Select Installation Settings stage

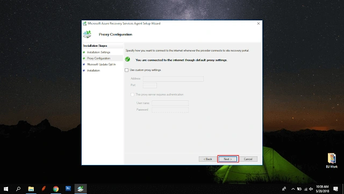98,52
